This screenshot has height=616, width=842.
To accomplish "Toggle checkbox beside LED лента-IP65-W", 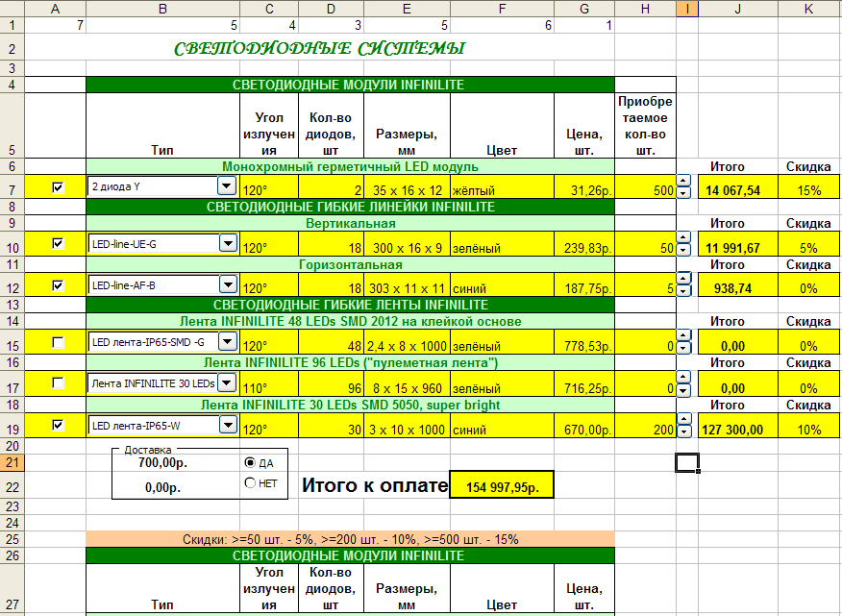I will [x=58, y=425].
